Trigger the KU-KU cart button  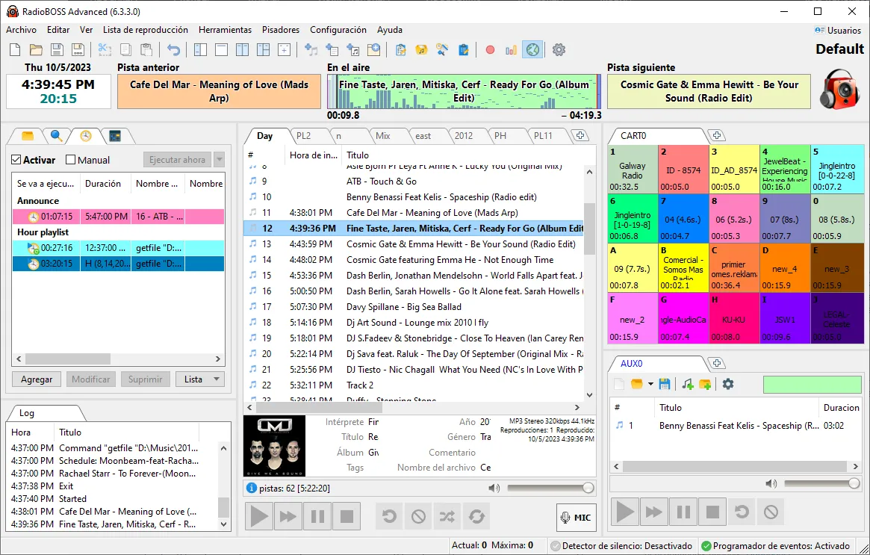tap(733, 318)
